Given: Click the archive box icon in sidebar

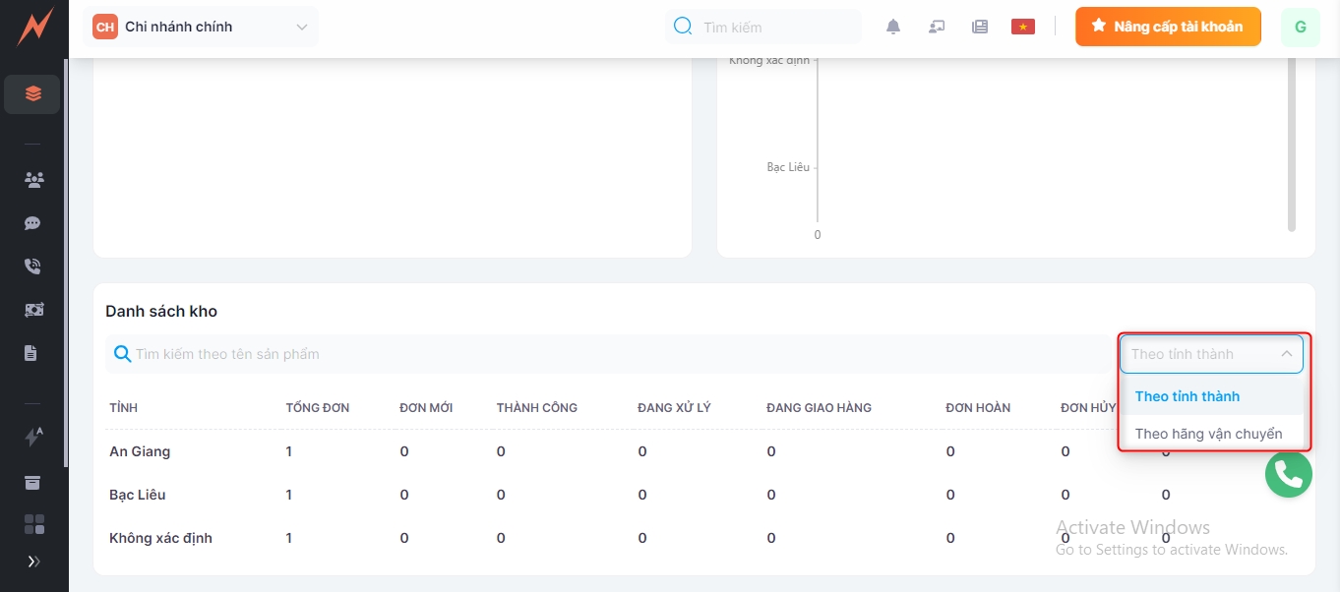Looking at the screenshot, I should tap(33, 482).
